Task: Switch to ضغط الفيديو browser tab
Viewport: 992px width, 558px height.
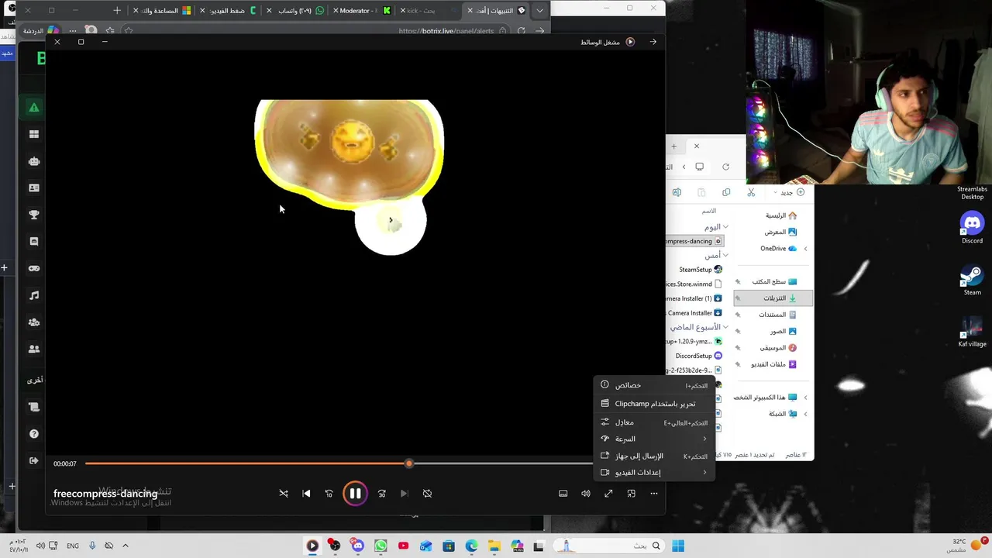Action: tap(229, 11)
